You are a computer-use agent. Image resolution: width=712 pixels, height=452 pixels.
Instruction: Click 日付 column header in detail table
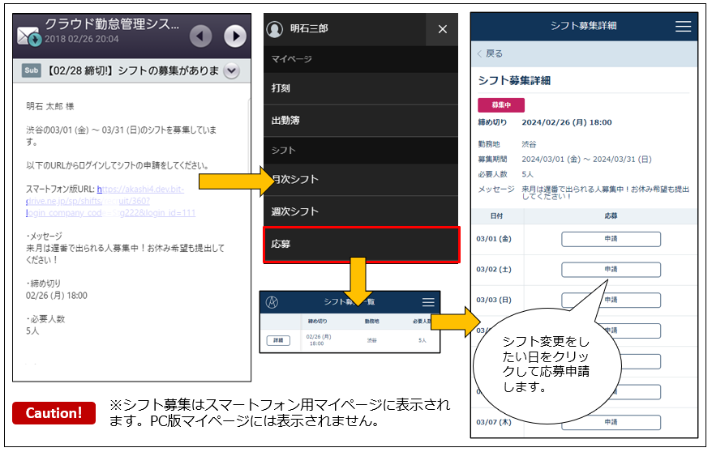click(496, 216)
